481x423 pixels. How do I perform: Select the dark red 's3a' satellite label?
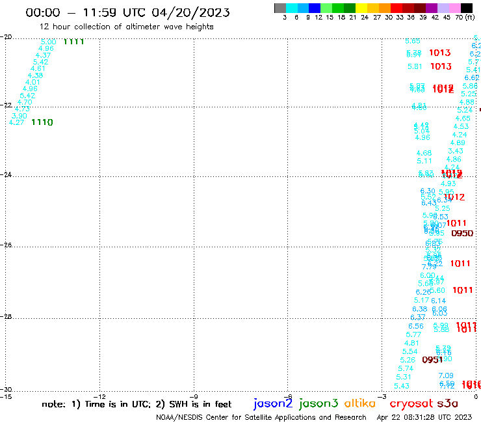click(448, 403)
